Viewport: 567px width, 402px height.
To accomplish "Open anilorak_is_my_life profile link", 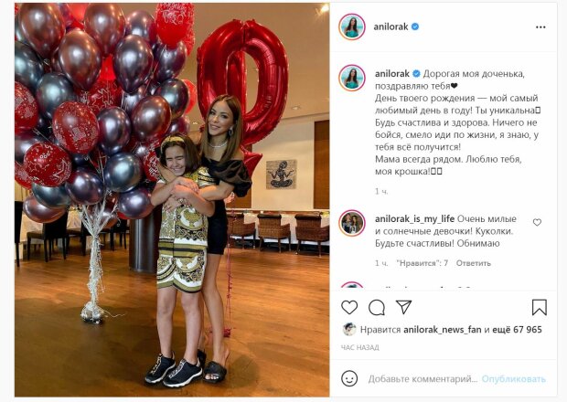I will 414,219.
